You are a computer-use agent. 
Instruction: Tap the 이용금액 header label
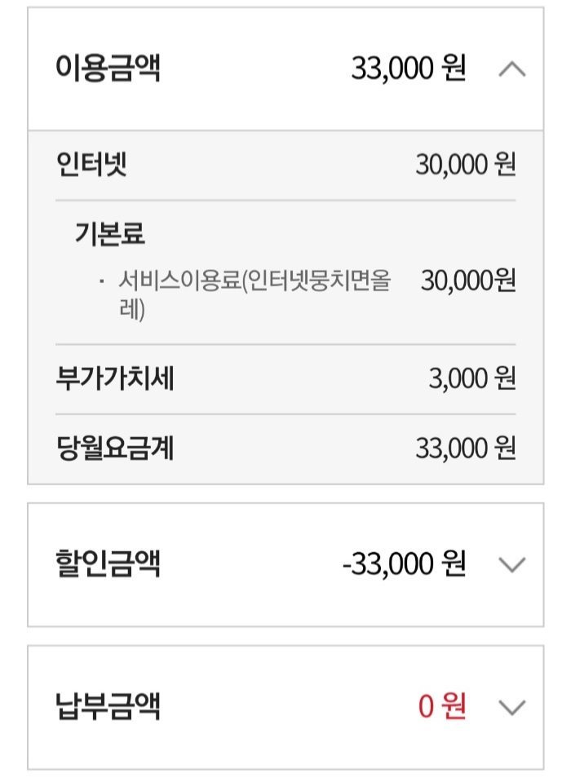tap(108, 69)
